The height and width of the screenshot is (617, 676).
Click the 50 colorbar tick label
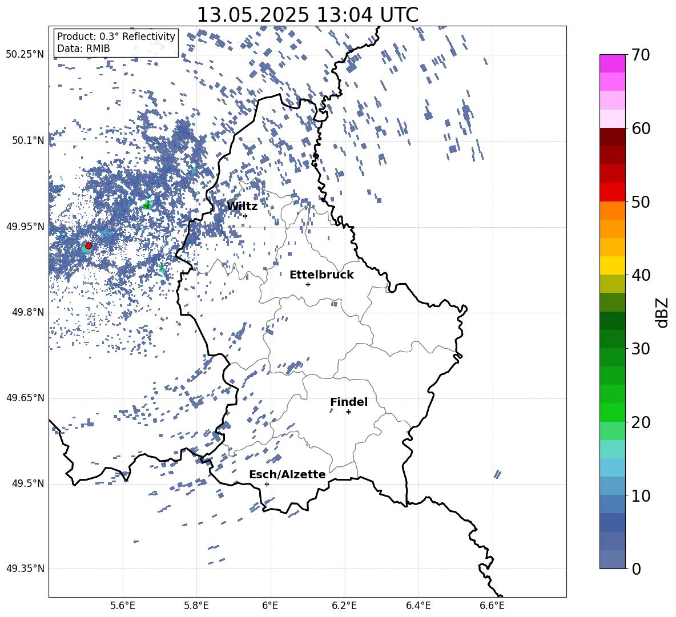(641, 201)
